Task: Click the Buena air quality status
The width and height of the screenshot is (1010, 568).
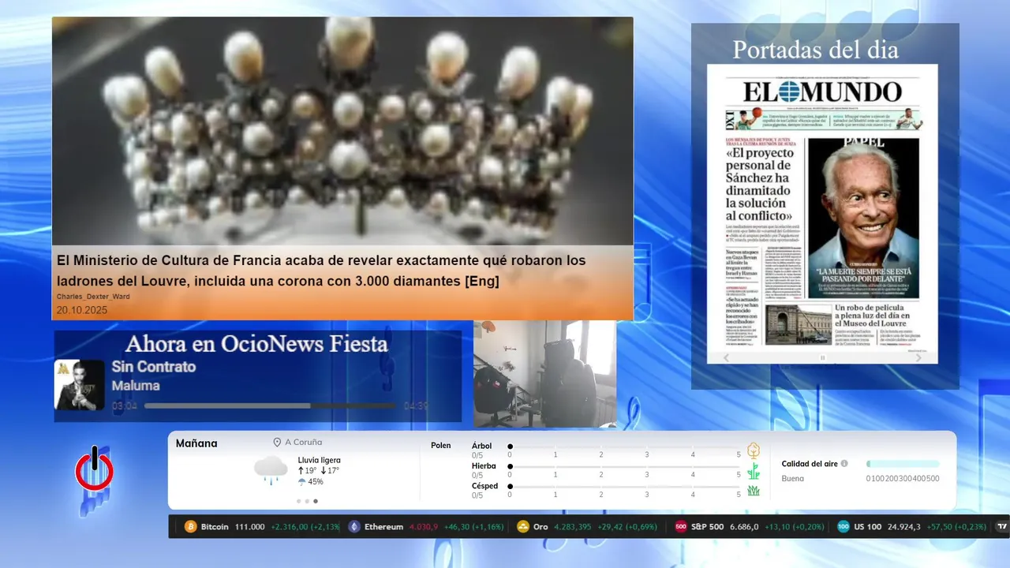Action: 793,478
